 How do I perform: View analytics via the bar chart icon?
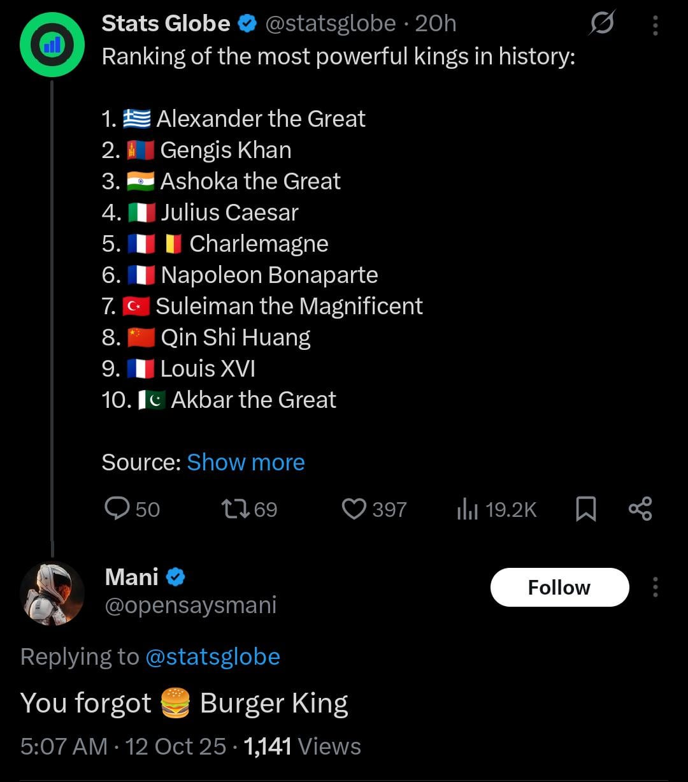pos(467,509)
